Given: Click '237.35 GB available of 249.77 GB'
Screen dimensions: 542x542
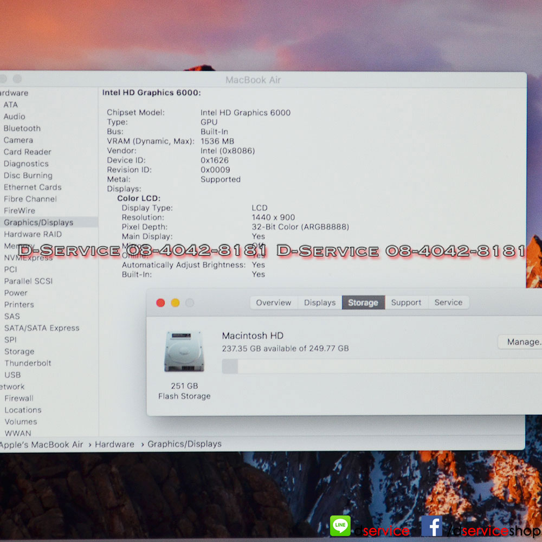Looking at the screenshot, I should (x=285, y=349).
